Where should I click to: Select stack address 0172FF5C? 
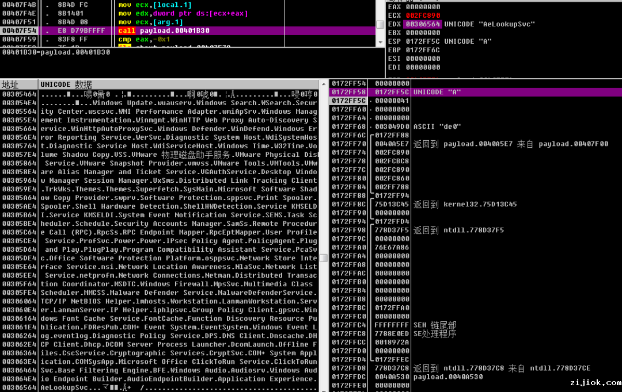(349, 101)
